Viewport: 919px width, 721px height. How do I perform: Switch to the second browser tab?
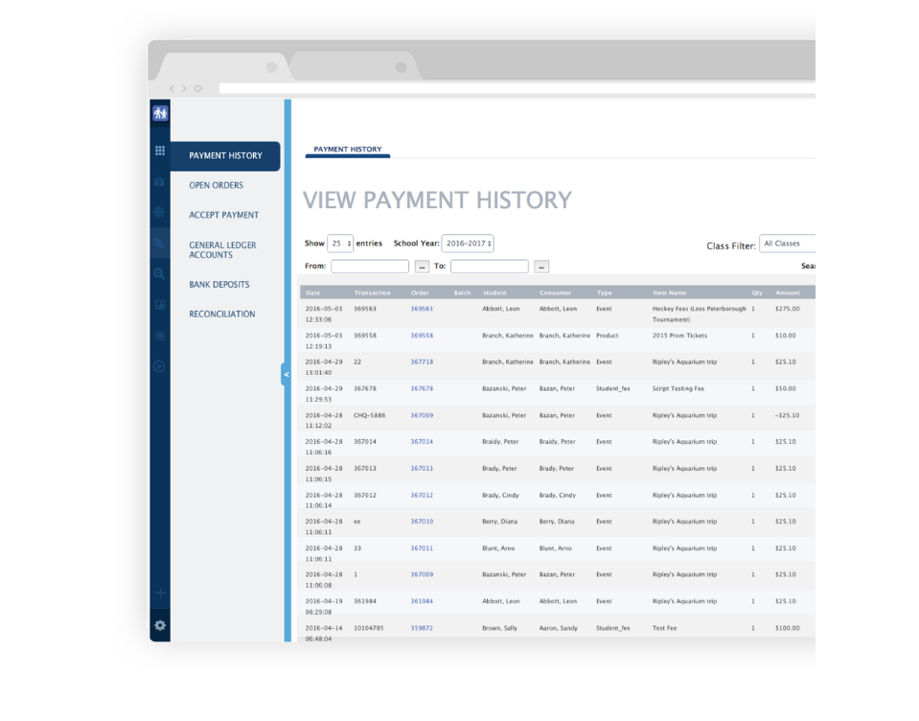(356, 66)
